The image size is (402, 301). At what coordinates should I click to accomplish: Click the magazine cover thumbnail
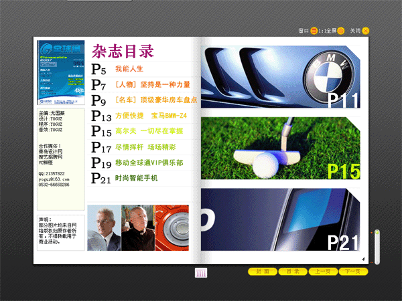pos(61,72)
